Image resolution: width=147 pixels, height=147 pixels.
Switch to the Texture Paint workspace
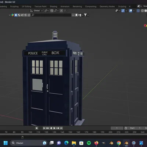(x=40, y=7)
